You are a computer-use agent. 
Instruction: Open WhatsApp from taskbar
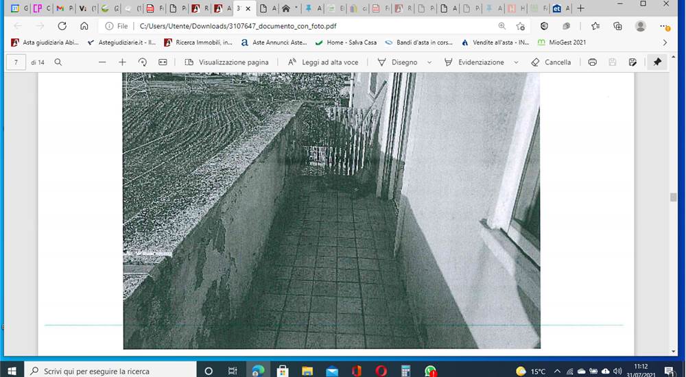point(431,371)
